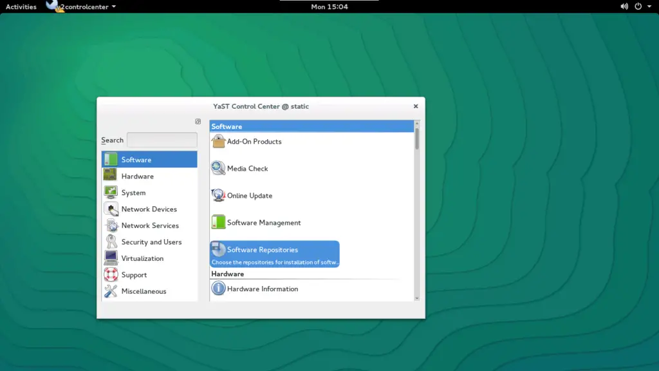Open the Hardware Information module
The height and width of the screenshot is (371, 659).
(263, 289)
